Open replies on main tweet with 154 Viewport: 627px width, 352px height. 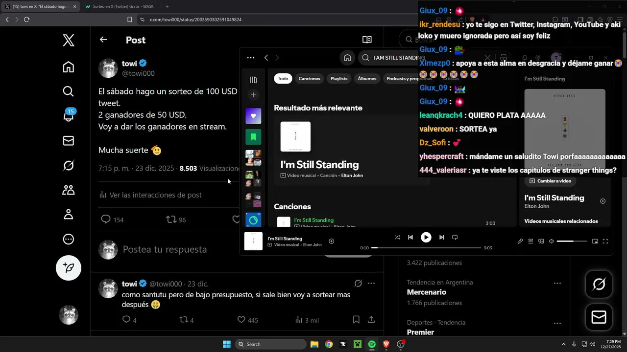point(112,220)
